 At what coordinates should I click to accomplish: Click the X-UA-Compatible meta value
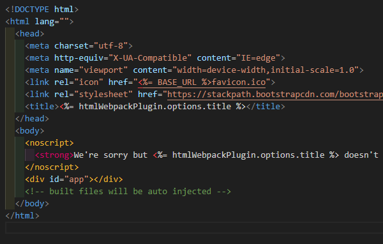[x=150, y=58]
